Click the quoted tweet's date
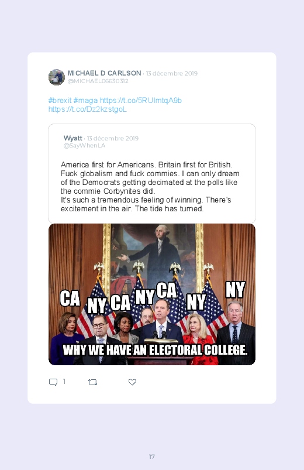Image resolution: width=304 pixels, height=470 pixels. pos(113,139)
